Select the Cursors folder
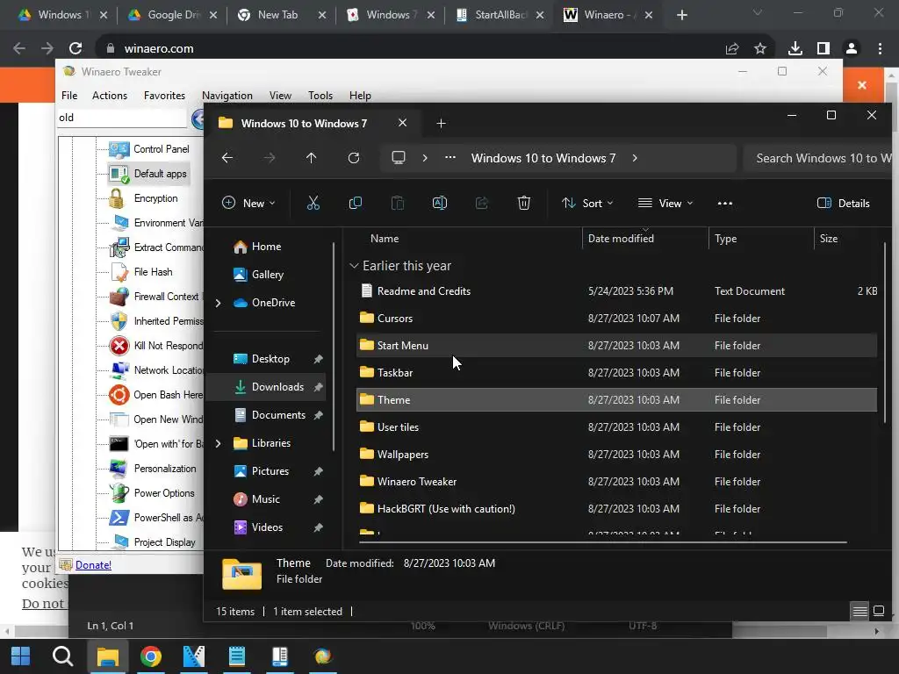This screenshot has width=899, height=674. (616, 318)
